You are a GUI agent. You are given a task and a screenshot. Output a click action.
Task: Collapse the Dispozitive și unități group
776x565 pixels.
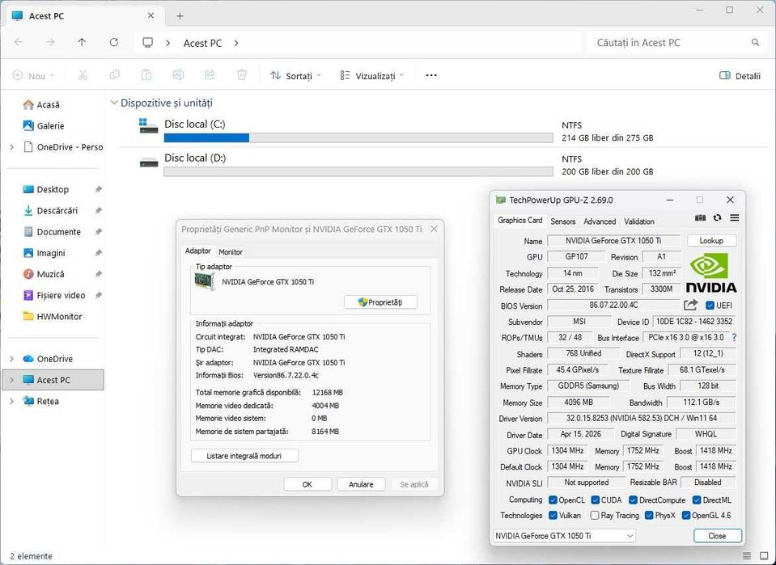(x=114, y=103)
